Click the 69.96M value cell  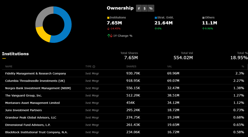173,73
